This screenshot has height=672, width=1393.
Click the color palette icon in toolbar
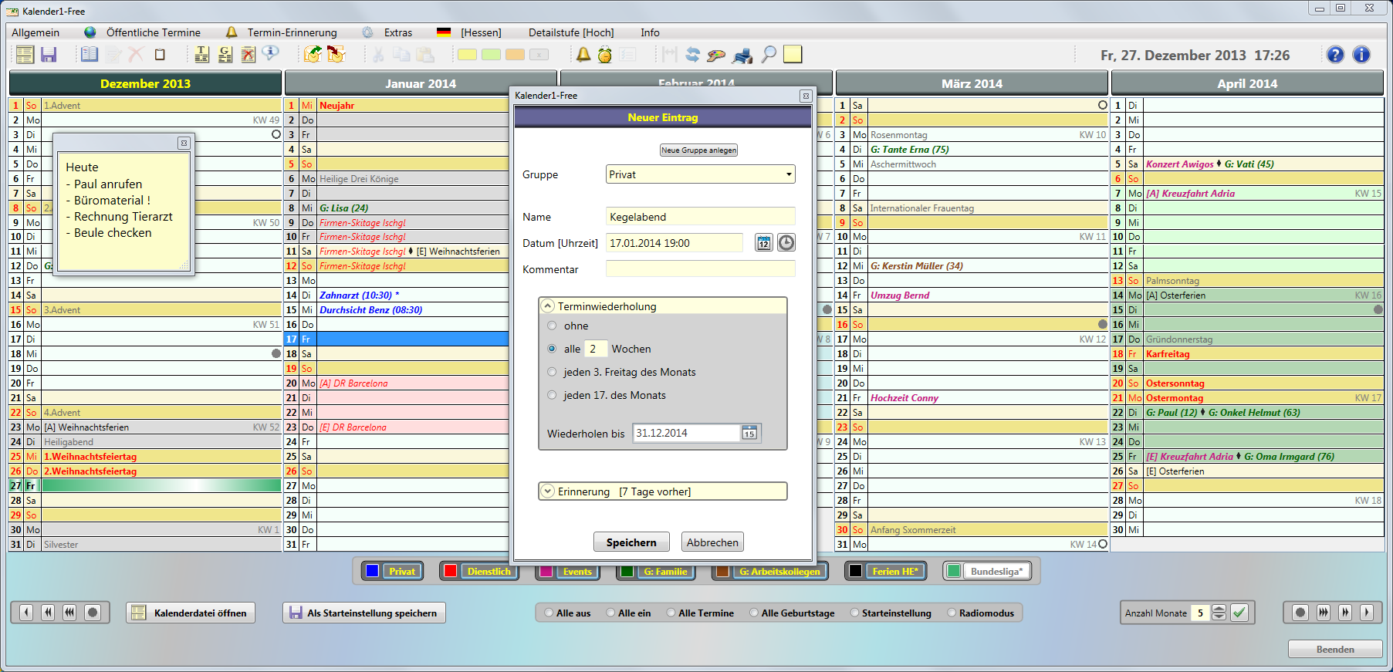point(716,55)
